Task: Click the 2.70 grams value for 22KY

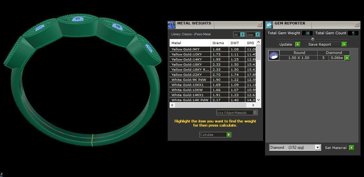Action: (220, 75)
